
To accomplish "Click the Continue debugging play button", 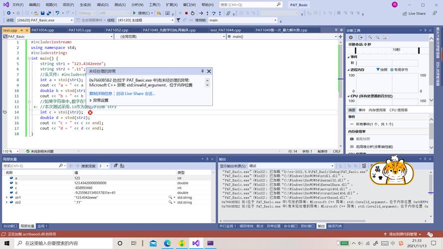I will [x=135, y=13].
